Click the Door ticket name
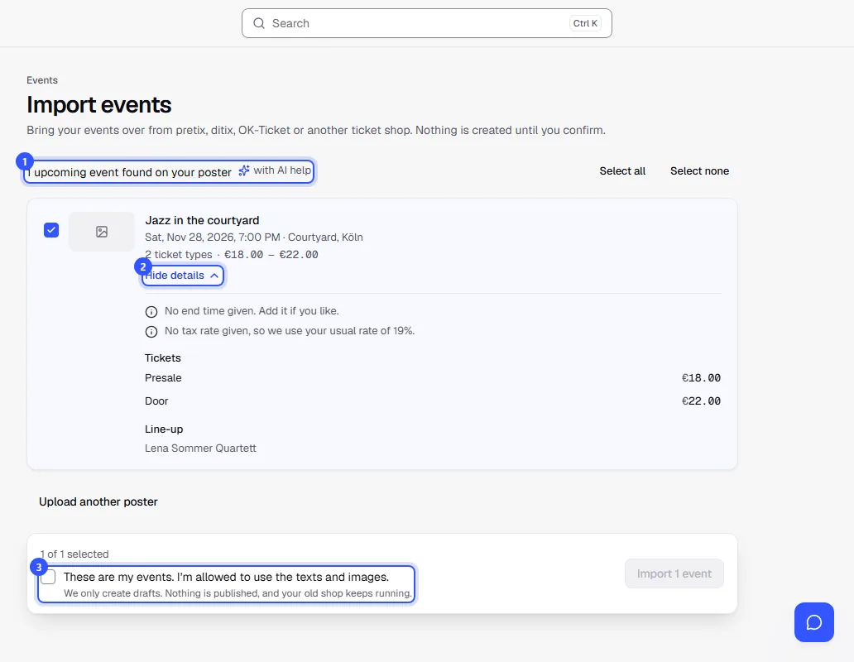 click(x=156, y=401)
